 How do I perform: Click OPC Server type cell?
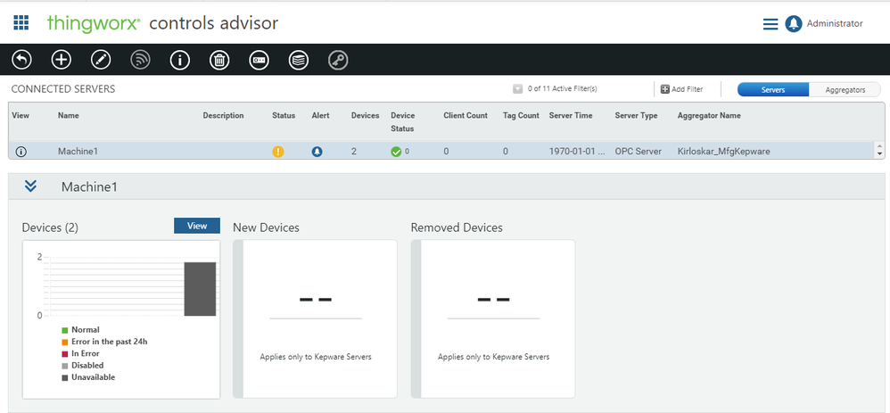(638, 152)
